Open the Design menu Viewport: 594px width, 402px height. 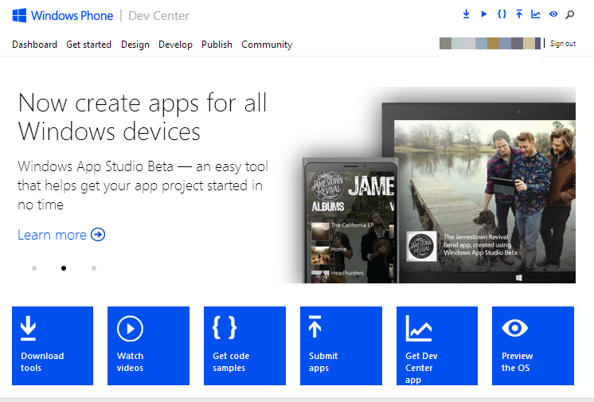135,45
